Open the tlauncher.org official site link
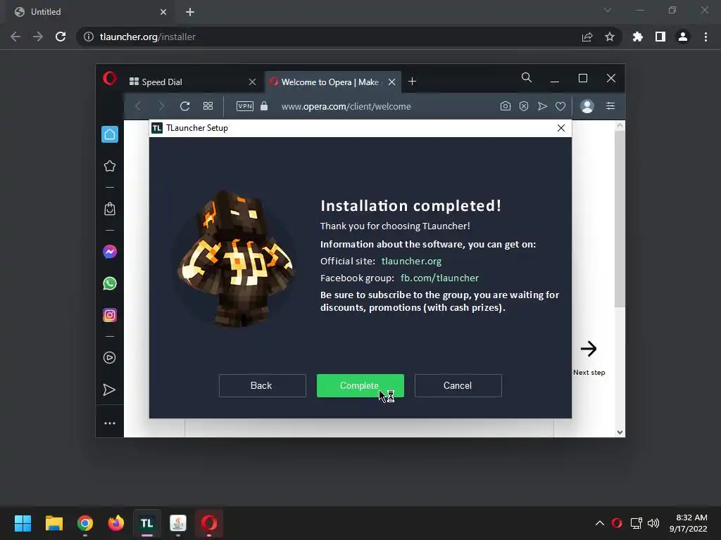The image size is (721, 540). coord(411,261)
